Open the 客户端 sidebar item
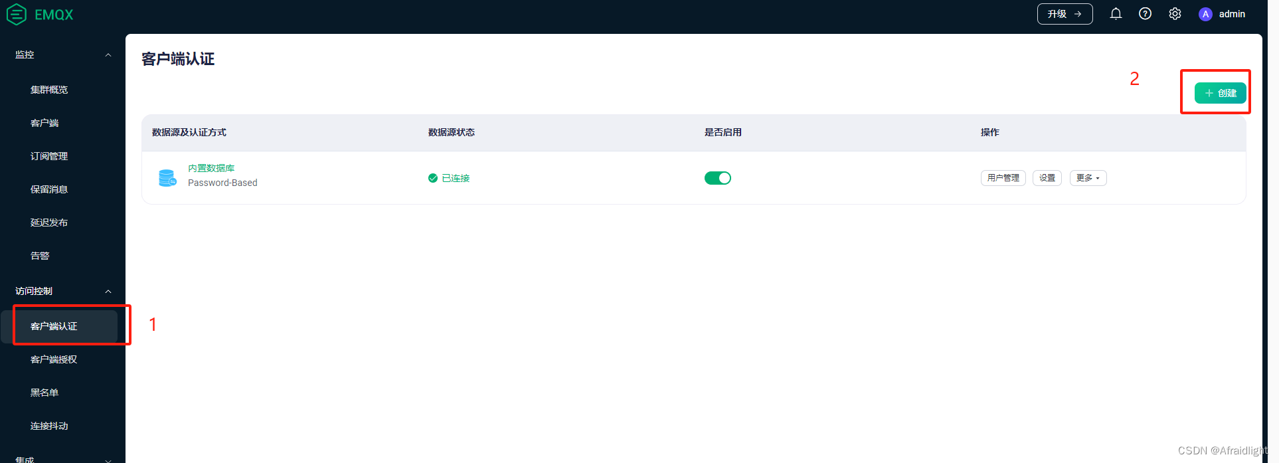Image resolution: width=1279 pixels, height=463 pixels. (x=44, y=123)
